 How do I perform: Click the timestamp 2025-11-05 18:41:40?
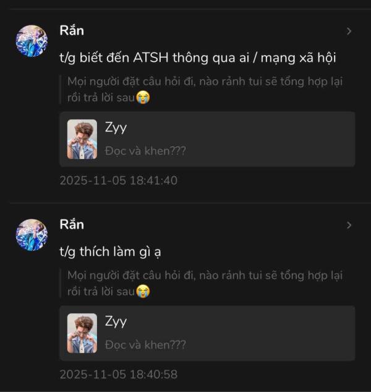118,181
